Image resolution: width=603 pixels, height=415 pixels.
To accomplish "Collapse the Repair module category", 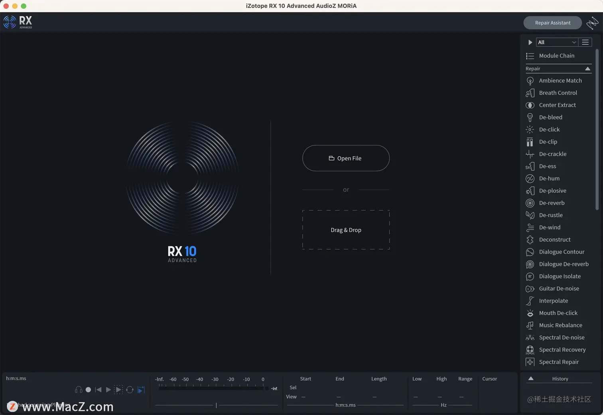I will coord(587,69).
